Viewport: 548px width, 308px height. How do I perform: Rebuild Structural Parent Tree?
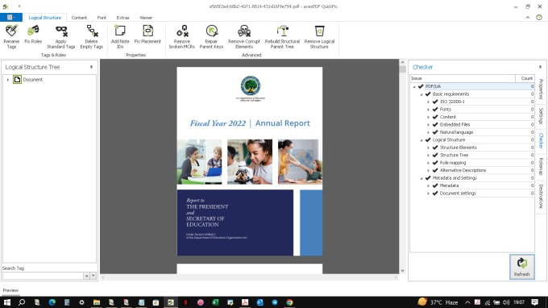[282, 36]
